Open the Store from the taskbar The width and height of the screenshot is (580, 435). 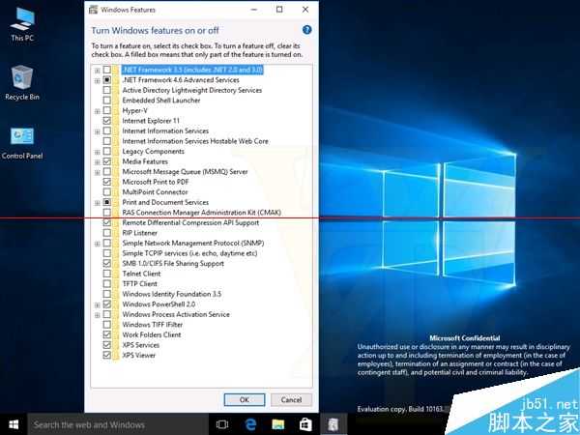tap(305, 424)
